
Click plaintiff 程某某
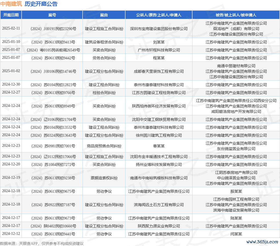coord(159,58)
